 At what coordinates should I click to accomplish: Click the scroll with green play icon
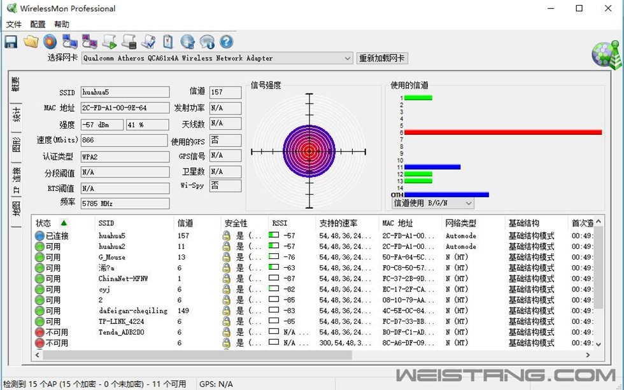coord(110,42)
